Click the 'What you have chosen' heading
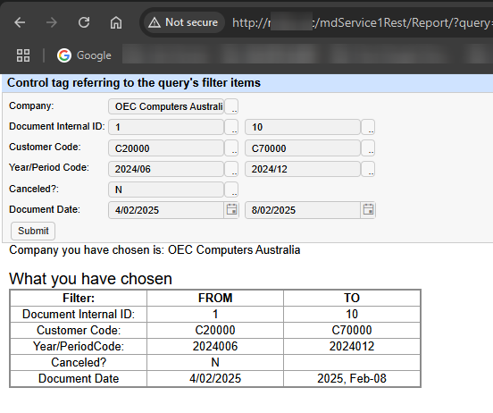This screenshot has height=413, width=493. pyautogui.click(x=90, y=279)
